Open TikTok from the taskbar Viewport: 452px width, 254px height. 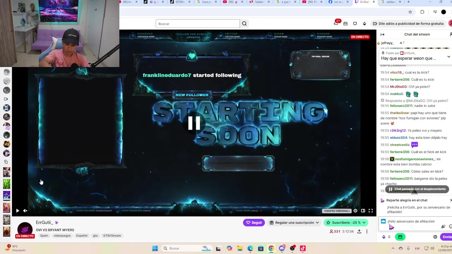[303, 248]
